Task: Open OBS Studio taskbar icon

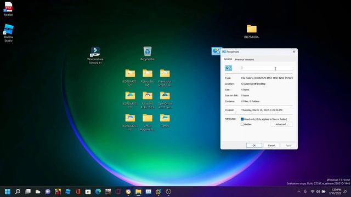Action: (x=168, y=192)
